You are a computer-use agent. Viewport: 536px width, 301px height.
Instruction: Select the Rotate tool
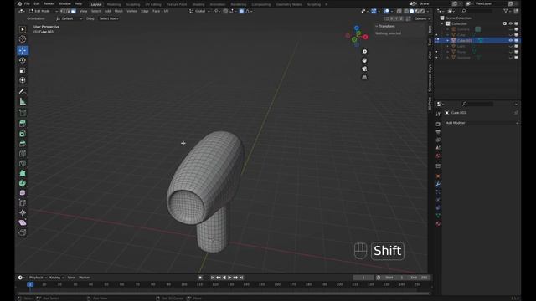pyautogui.click(x=23, y=60)
